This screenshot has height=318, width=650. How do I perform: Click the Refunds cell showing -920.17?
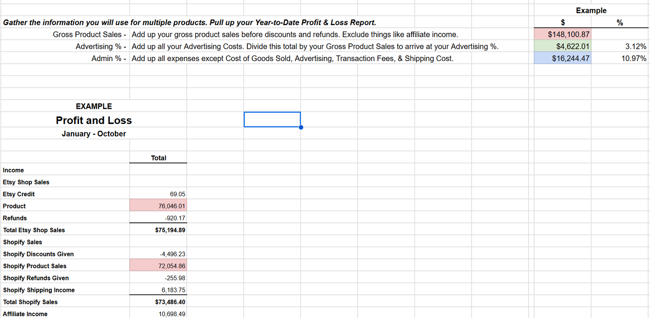pos(158,218)
